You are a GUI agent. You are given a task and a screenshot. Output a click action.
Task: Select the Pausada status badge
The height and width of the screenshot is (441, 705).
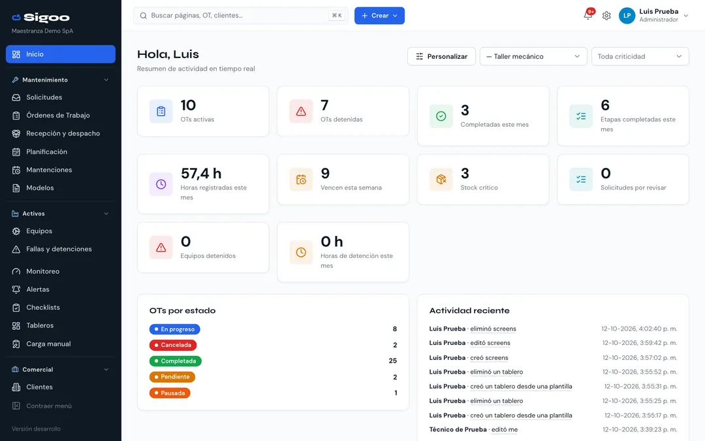coord(170,393)
